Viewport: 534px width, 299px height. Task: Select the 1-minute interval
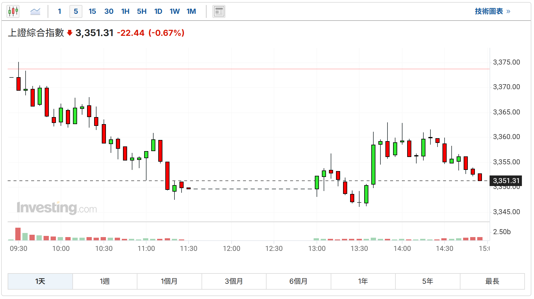(x=59, y=11)
